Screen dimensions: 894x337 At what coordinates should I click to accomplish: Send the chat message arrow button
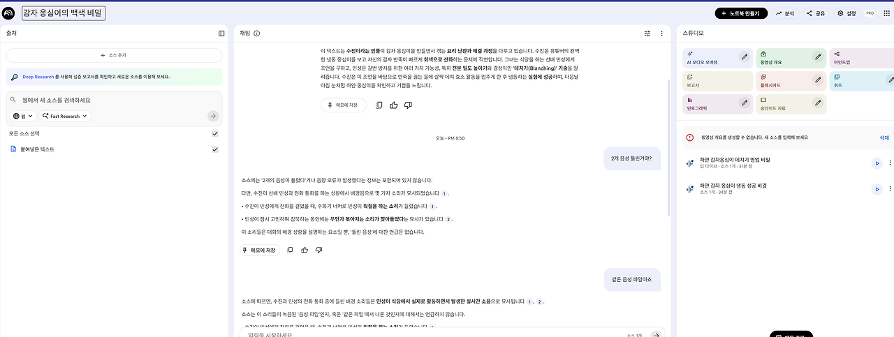655,335
